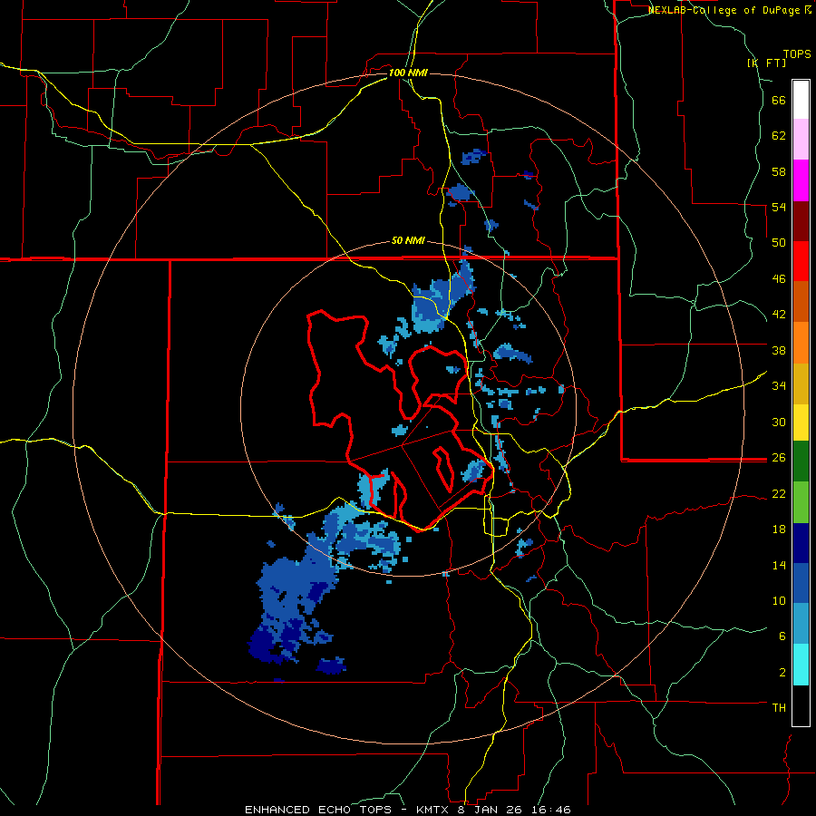Pick the medium blue legend swatch

(x=801, y=583)
